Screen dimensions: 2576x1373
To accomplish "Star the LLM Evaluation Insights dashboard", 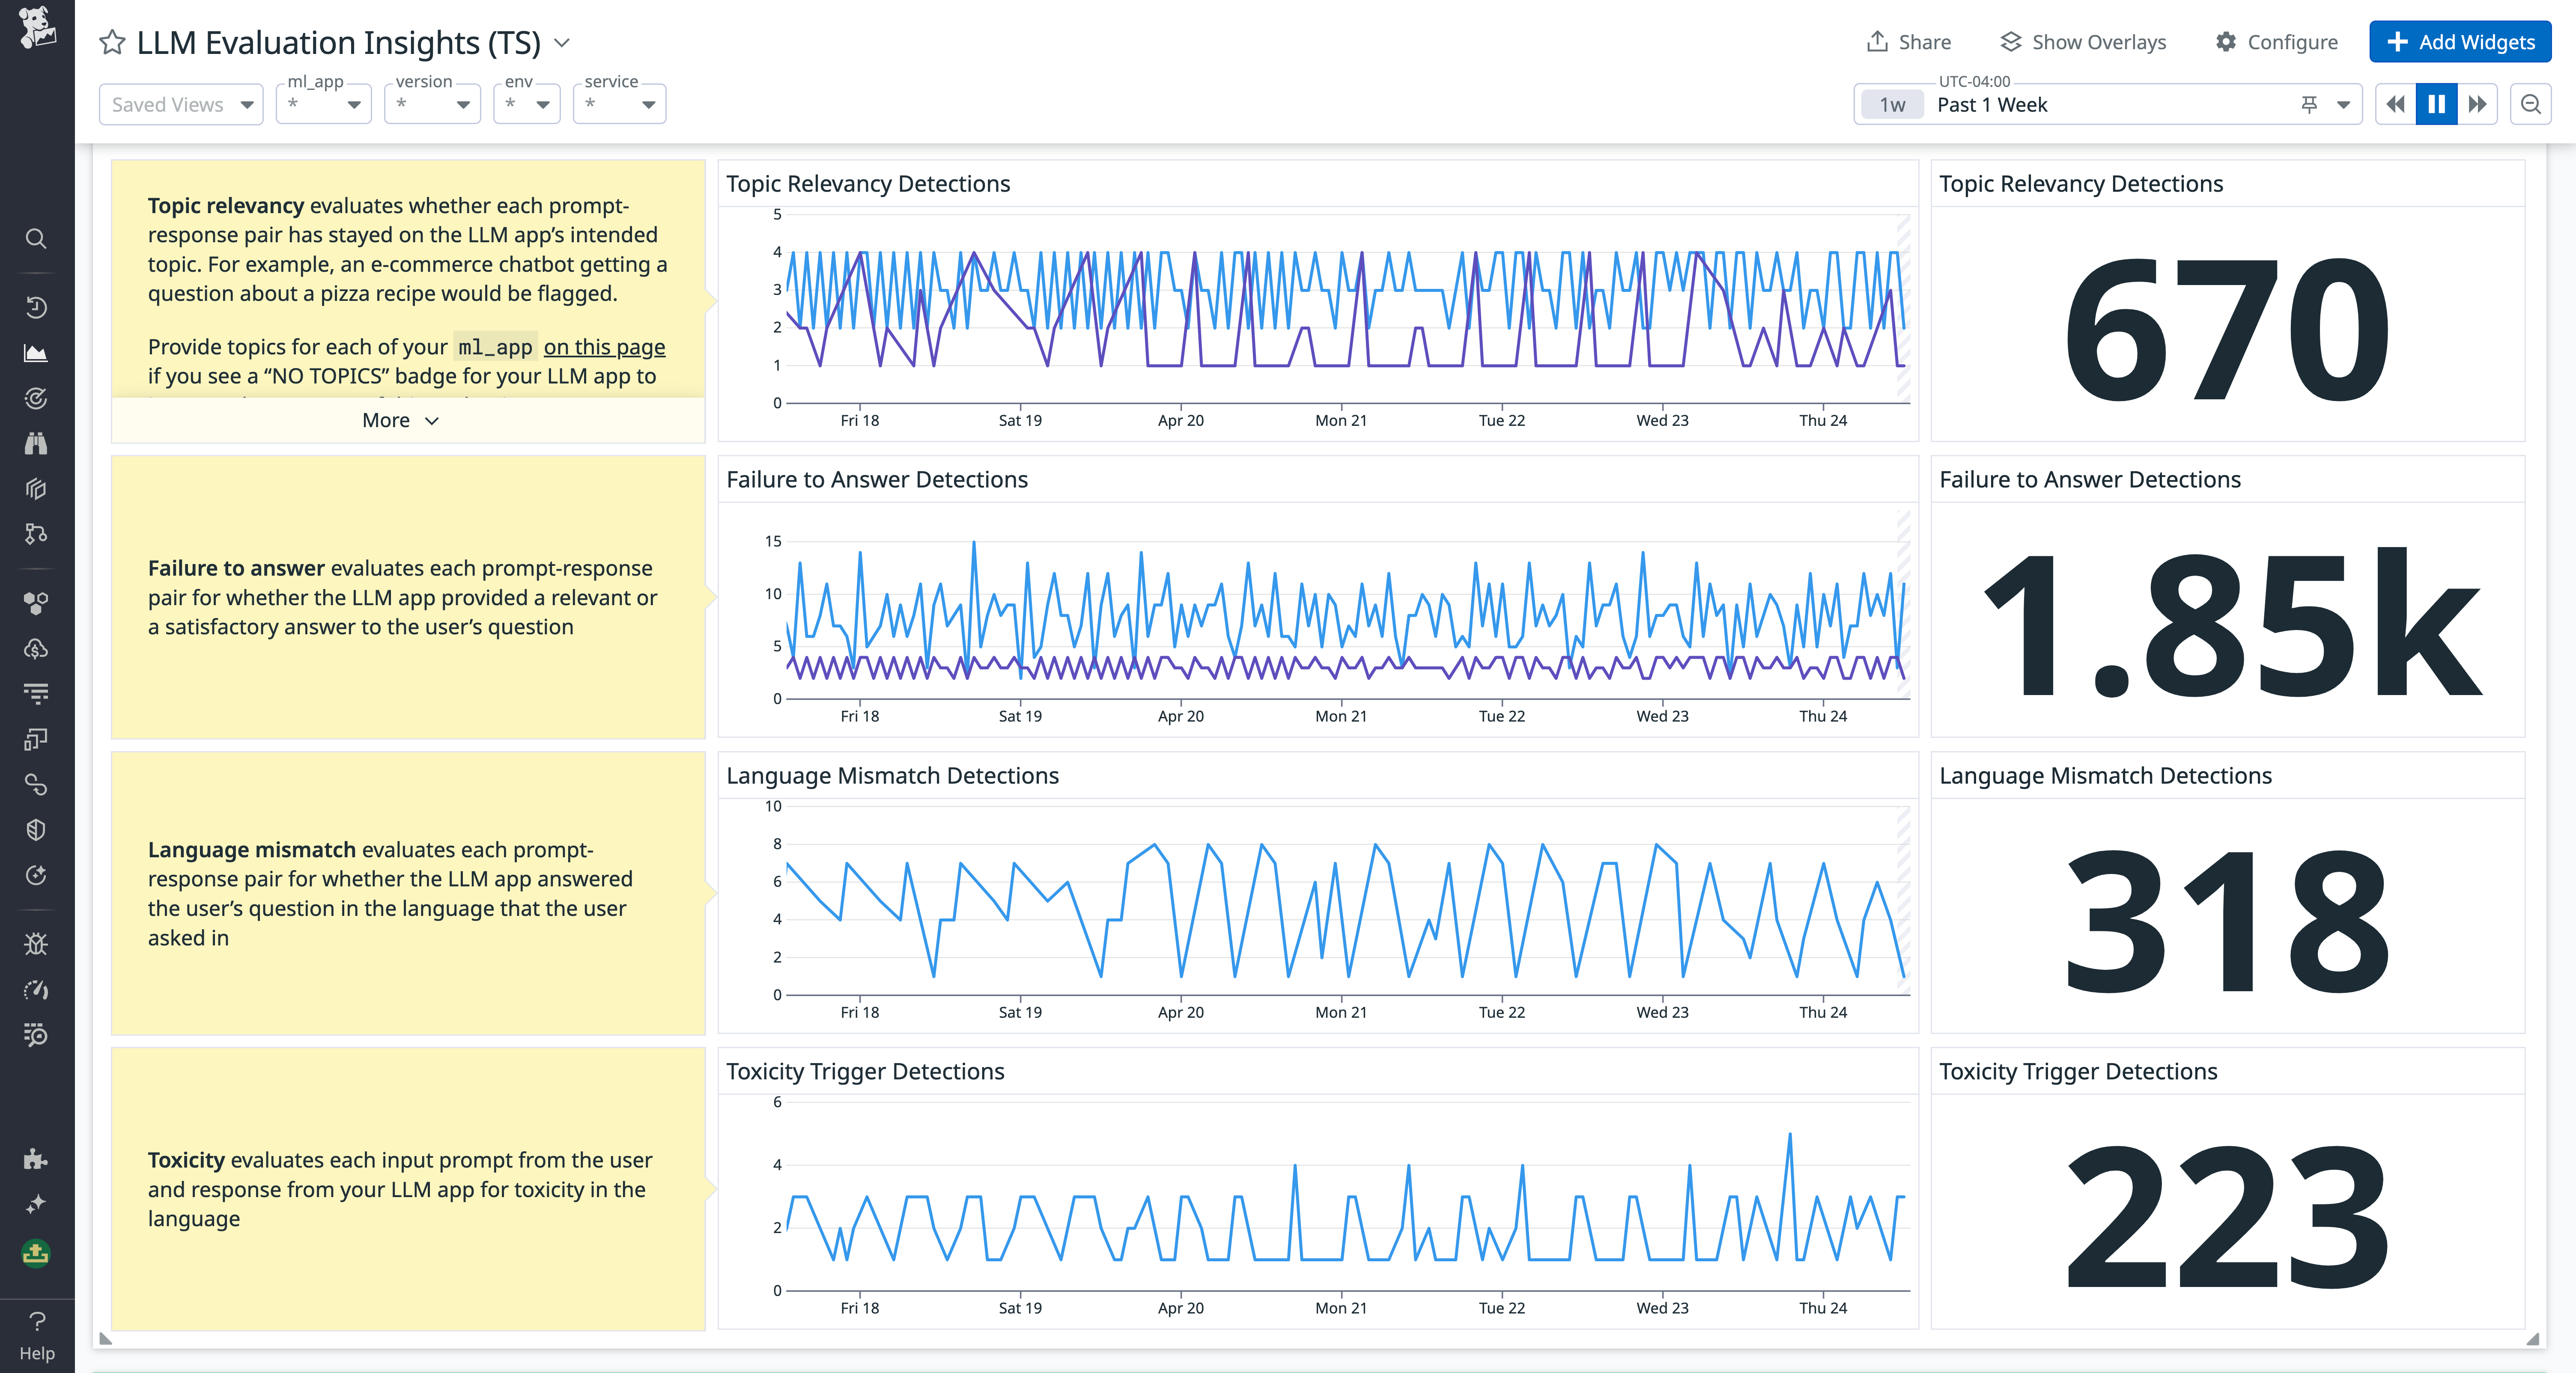I will (112, 42).
